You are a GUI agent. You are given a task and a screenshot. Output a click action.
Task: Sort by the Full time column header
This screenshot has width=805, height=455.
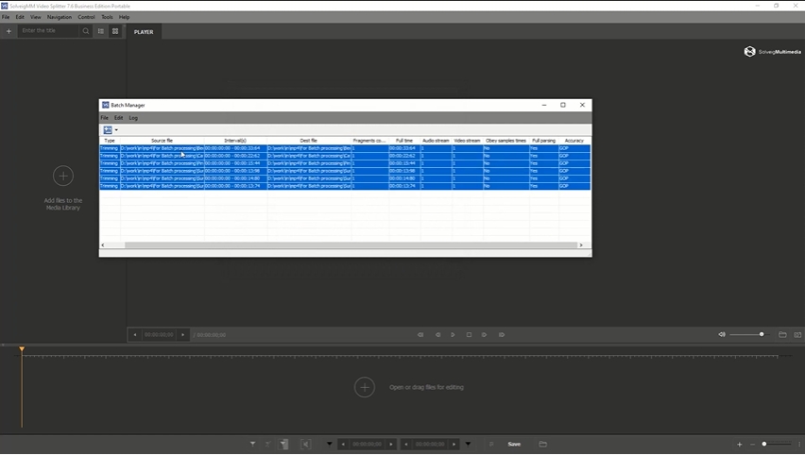(x=404, y=141)
